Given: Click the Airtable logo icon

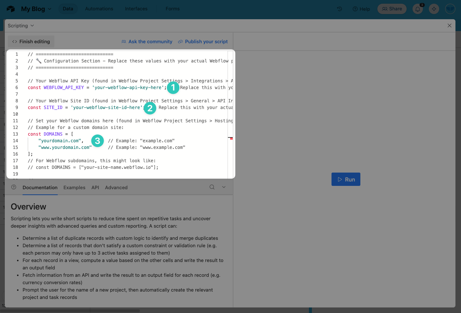Looking at the screenshot, I should click(11, 9).
